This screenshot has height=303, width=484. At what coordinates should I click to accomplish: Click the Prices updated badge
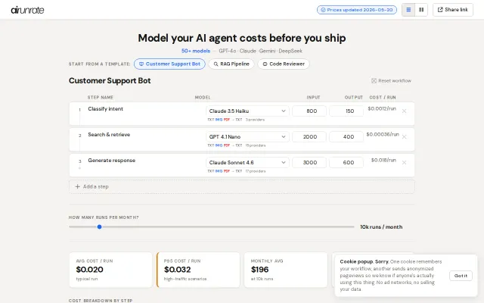tap(357, 10)
